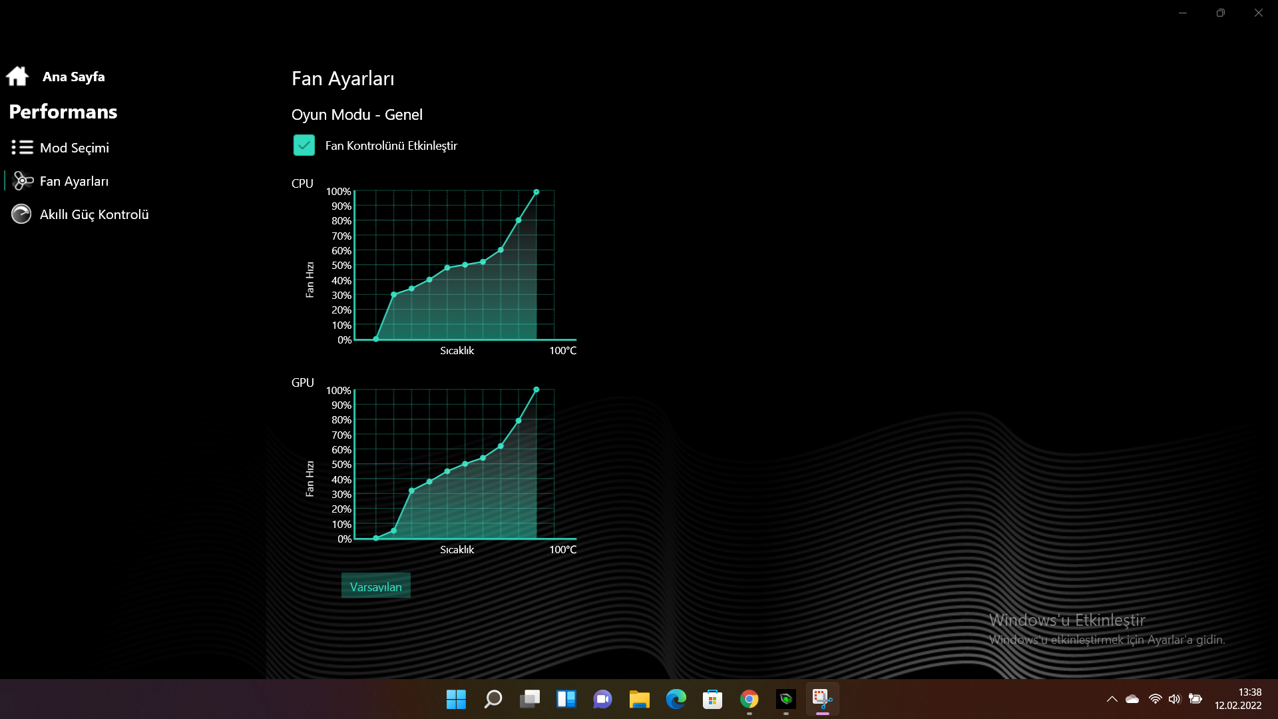Launch Google Chrome from taskbar
The height and width of the screenshot is (719, 1278).
click(x=749, y=699)
